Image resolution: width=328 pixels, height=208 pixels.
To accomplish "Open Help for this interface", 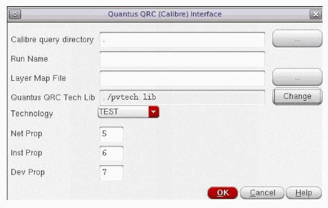I will (304, 193).
